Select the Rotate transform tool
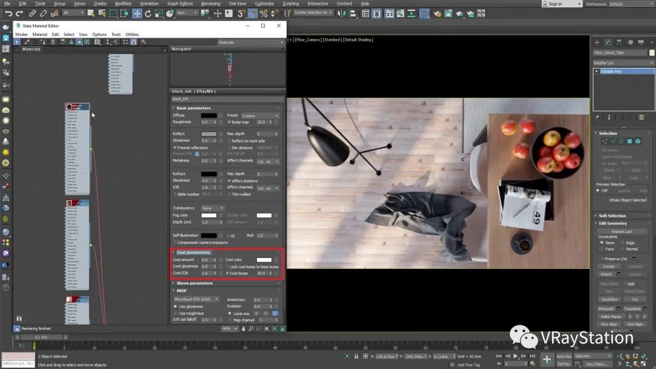The width and height of the screenshot is (656, 369). point(149,13)
